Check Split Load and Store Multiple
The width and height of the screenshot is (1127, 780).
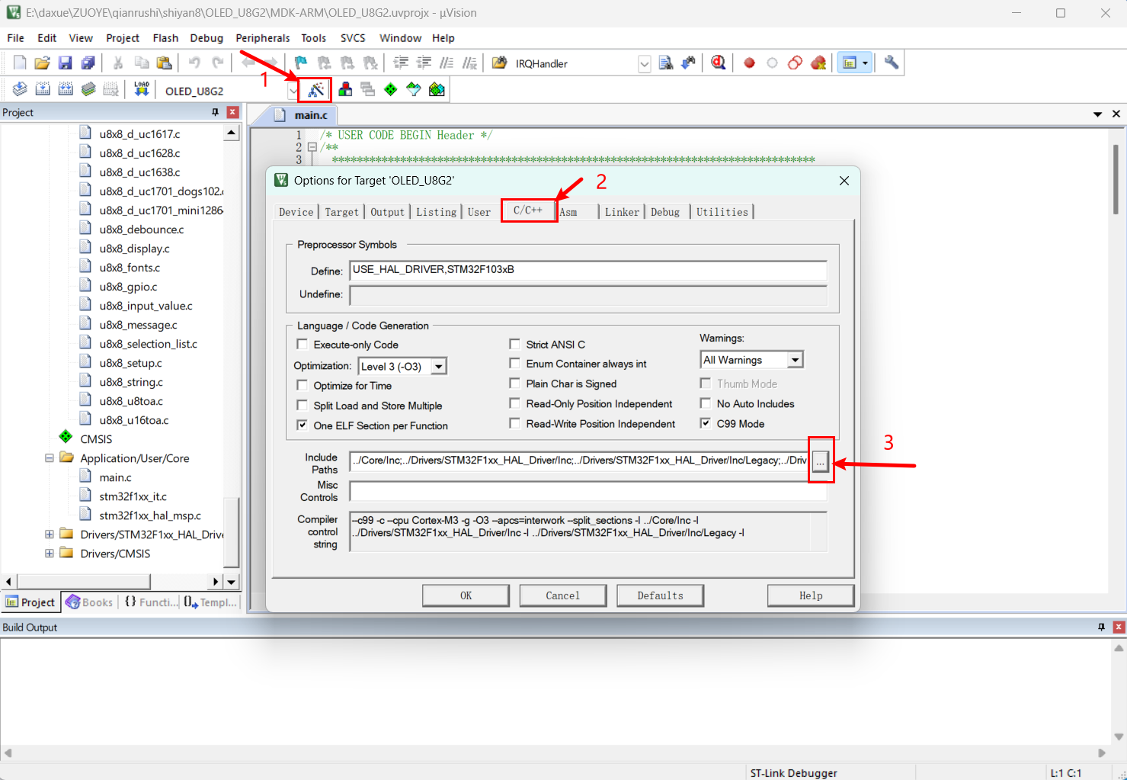303,406
